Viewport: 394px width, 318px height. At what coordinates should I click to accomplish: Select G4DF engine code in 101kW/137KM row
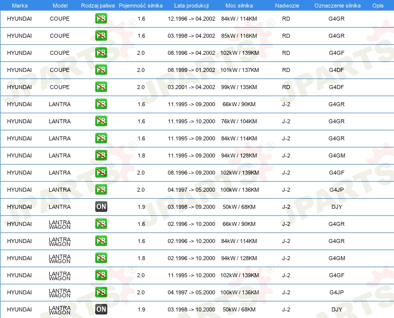point(337,70)
